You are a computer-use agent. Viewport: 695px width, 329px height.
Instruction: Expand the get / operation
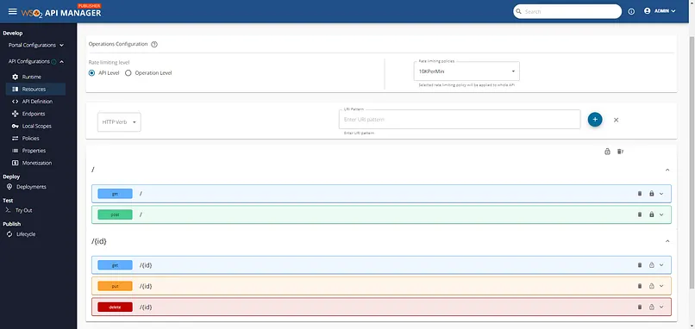point(661,194)
